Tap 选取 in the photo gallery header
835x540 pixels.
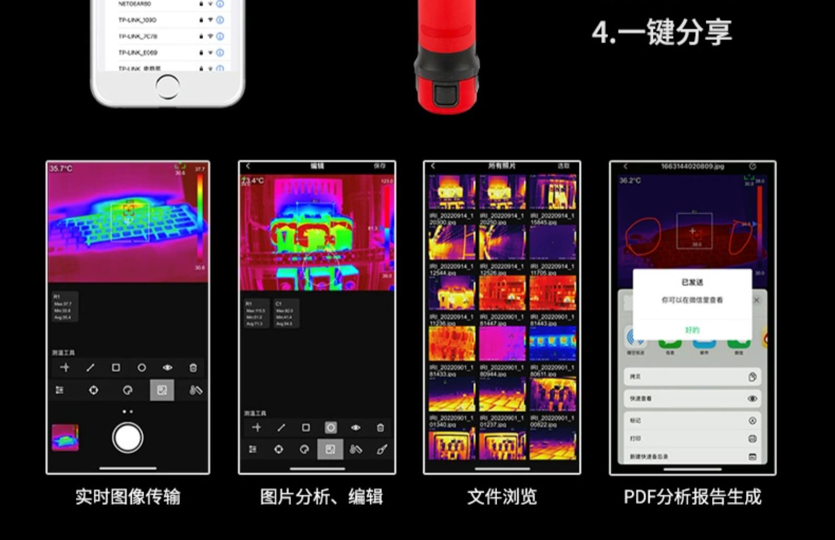(564, 166)
